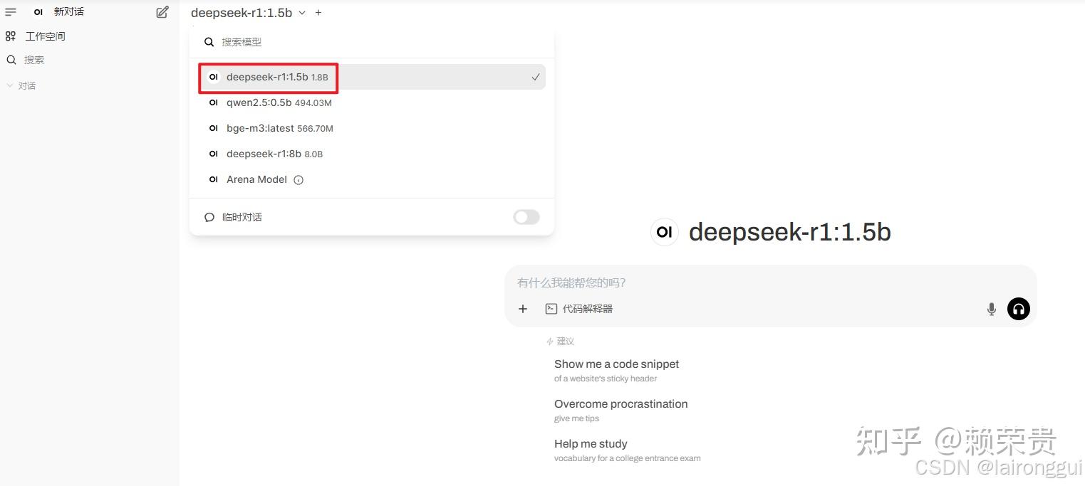Add another model with plus icon
The width and height of the screenshot is (1085, 486).
318,13
